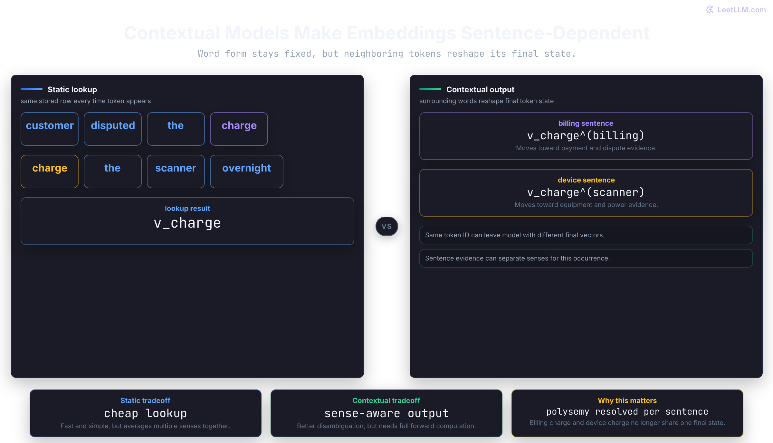Click the 'Same token ID can leave model' note
Screen dimensions: 773x443
click(x=586, y=235)
